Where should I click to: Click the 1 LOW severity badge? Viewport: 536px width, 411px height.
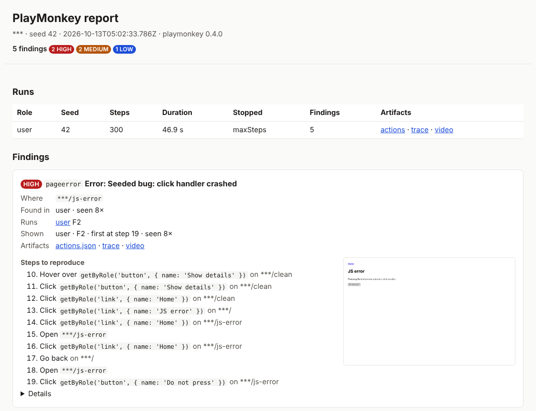point(124,49)
